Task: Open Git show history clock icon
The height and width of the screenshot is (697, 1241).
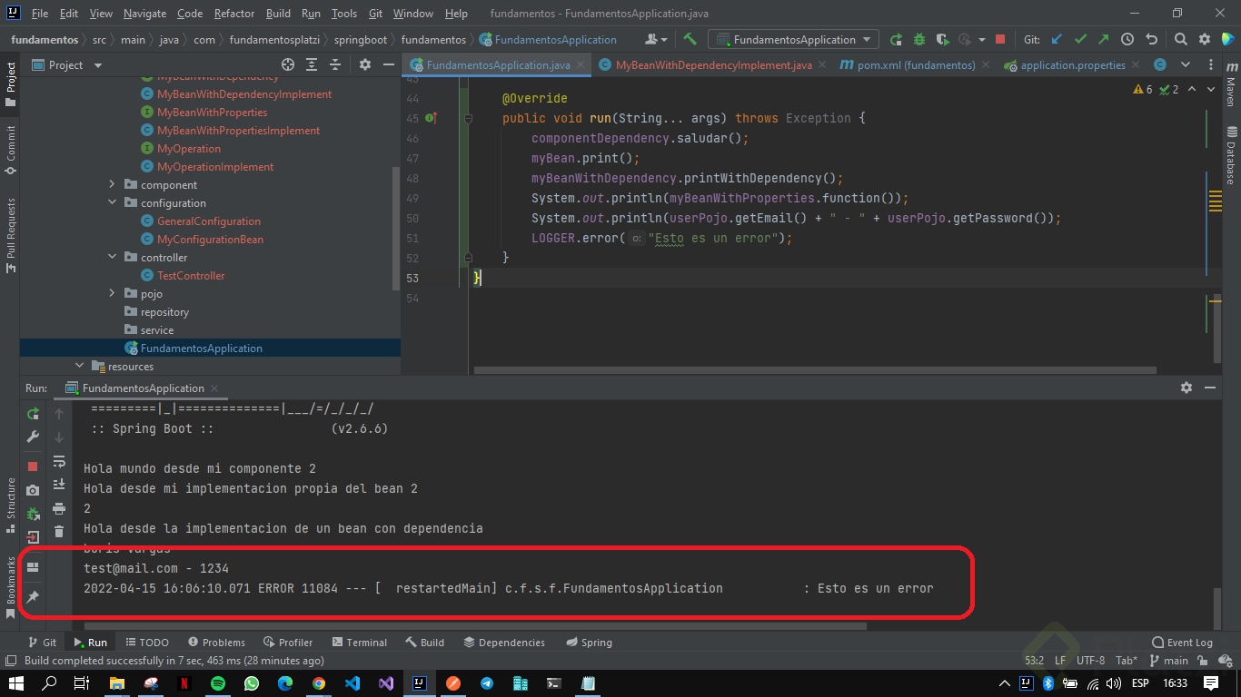Action: [x=1127, y=39]
